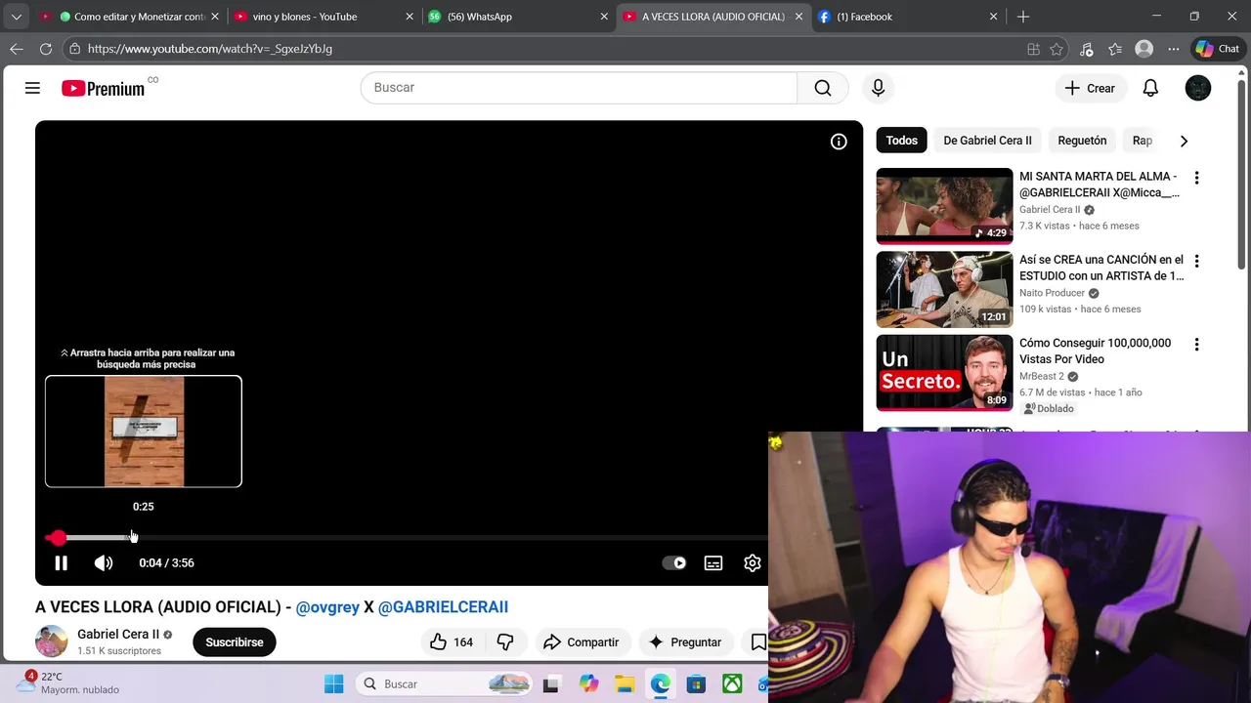Image resolution: width=1251 pixels, height=703 pixels.
Task: Save the video with bookmark icon
Action: 757,642
